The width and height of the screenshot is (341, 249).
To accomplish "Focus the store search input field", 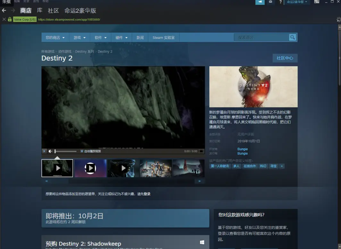I will pos(262,37).
